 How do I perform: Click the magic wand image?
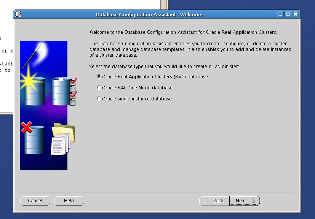coord(32,57)
